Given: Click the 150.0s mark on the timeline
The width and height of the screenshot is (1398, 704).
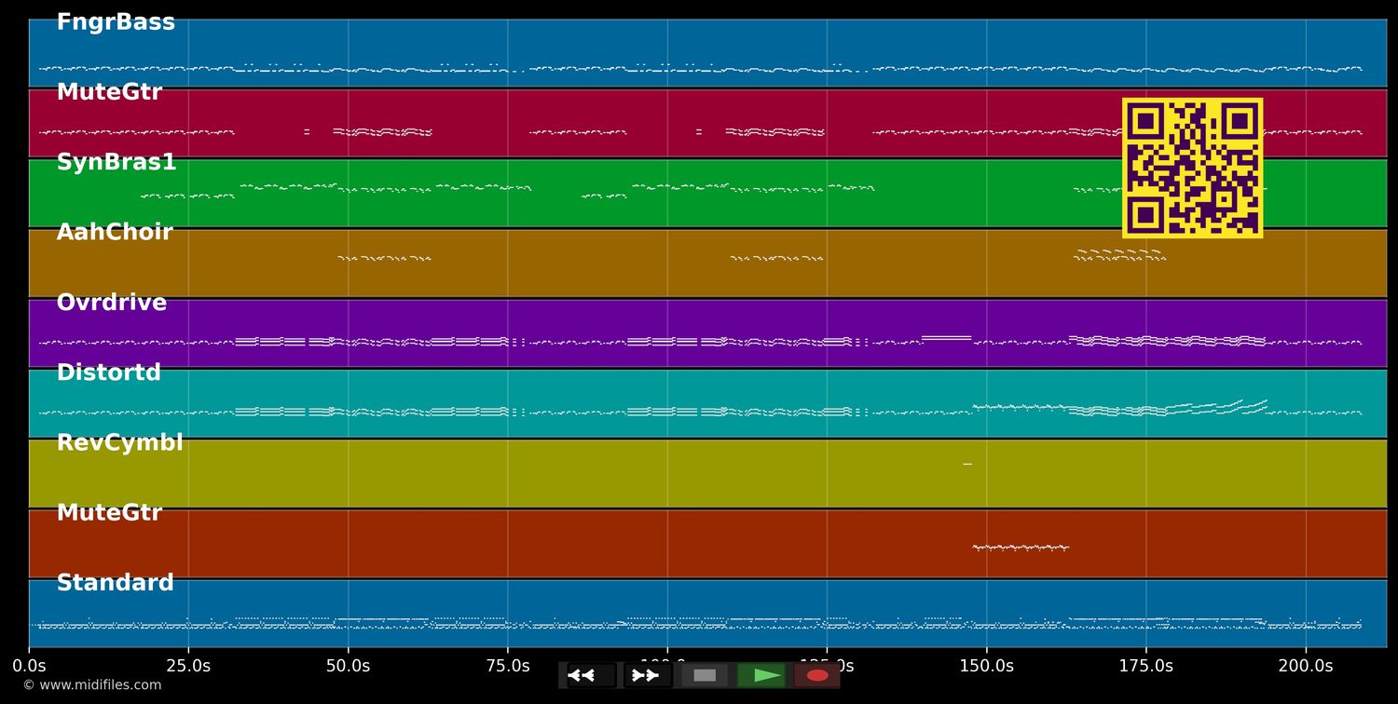Looking at the screenshot, I should click(x=985, y=665).
